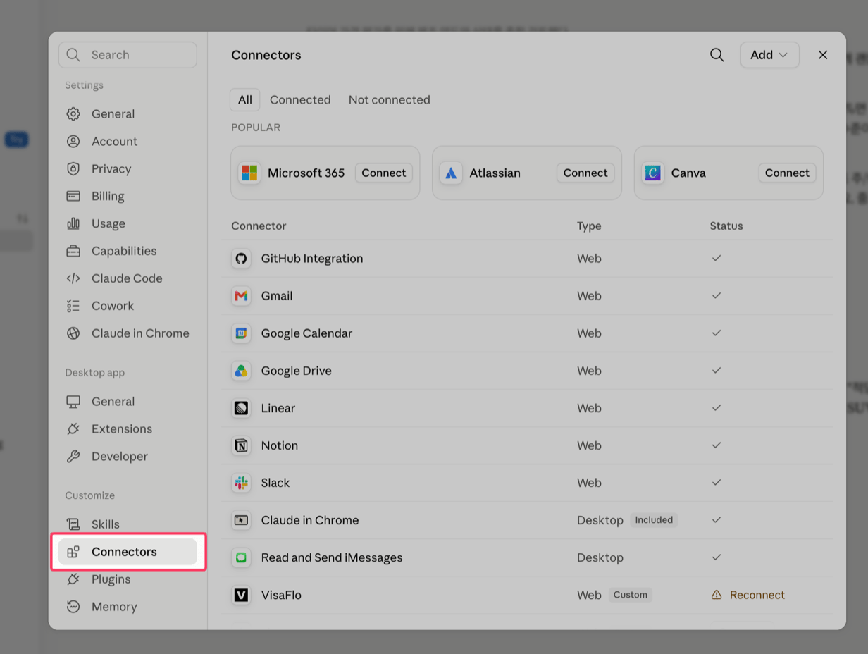The height and width of the screenshot is (654, 868).
Task: Click the magnifier icon beside Add button
Action: tap(717, 55)
